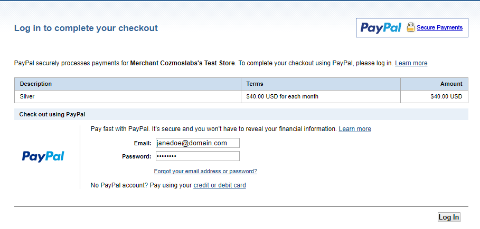The image size is (480, 229).
Task: Click the Merchant Cozmoslabs's Test Store name
Action: [183, 63]
